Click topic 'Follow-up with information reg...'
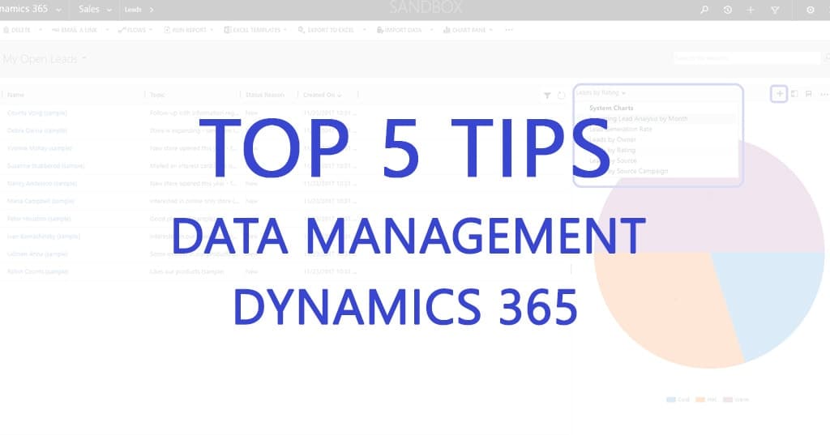830x435 pixels. tap(195, 113)
